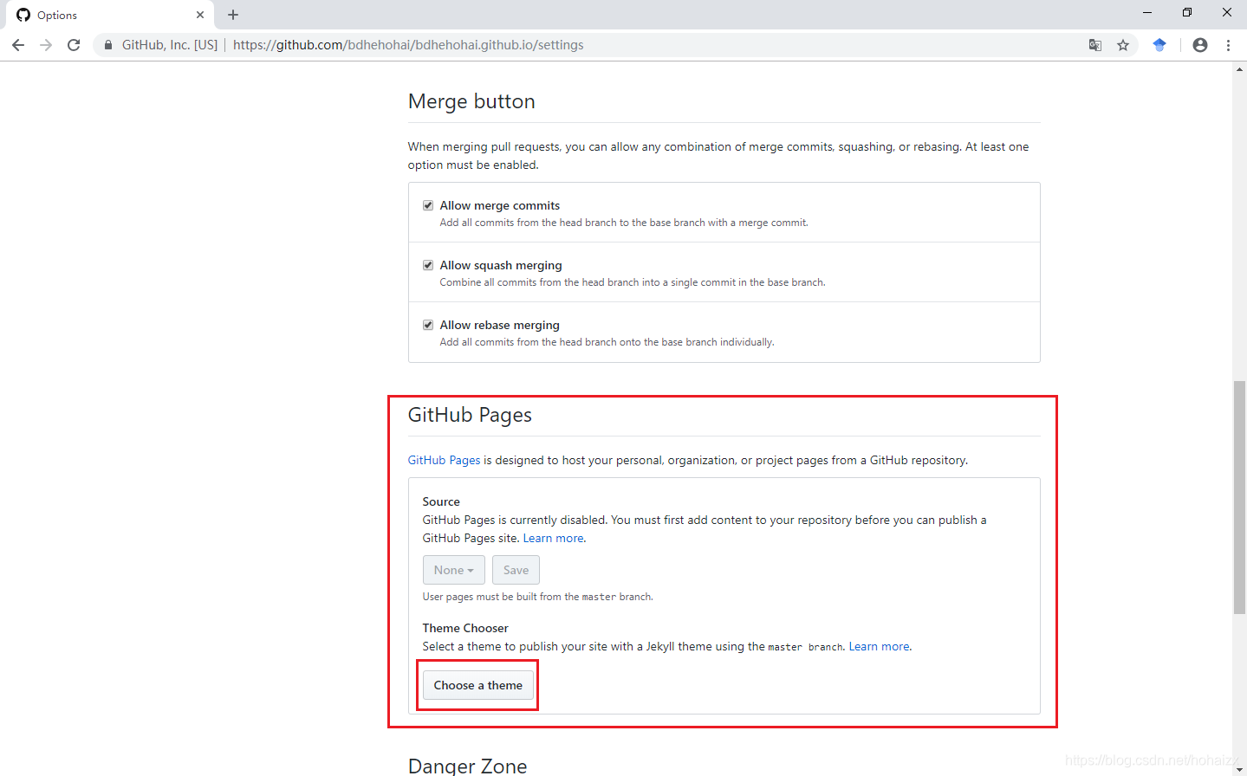The height and width of the screenshot is (776, 1247).
Task: Click the vertical scrollbar thumb
Action: 1240,497
